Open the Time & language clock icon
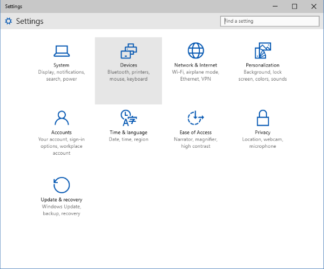 click(129, 118)
